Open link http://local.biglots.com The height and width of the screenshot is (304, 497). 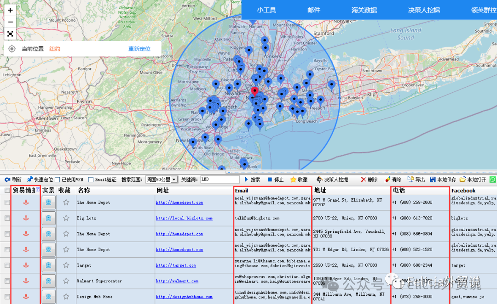pos(184,218)
